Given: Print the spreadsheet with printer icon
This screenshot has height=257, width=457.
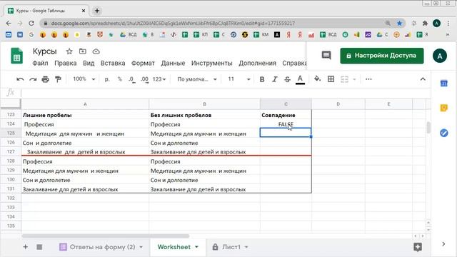Looking at the screenshot, I should 45,79.
